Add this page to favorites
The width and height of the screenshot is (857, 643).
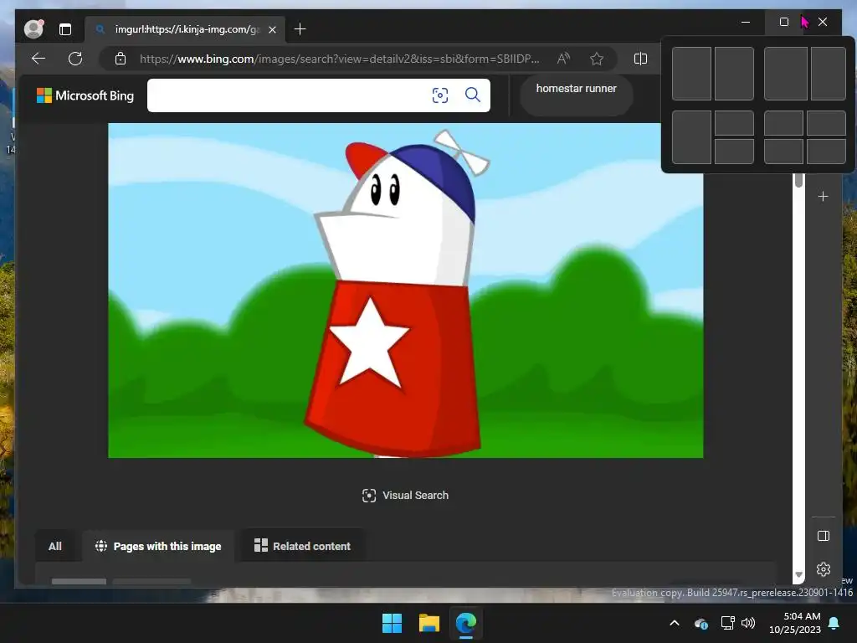tap(597, 59)
